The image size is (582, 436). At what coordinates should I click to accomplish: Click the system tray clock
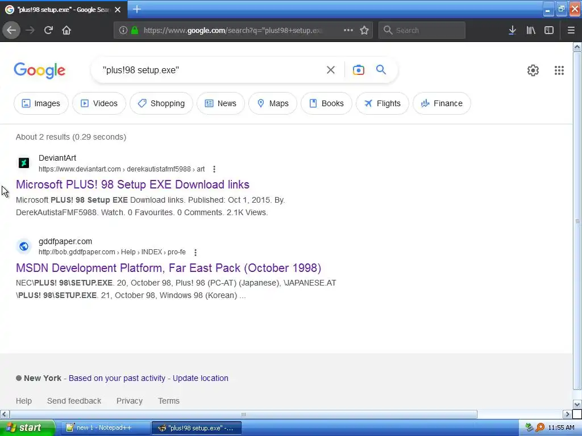(561, 428)
